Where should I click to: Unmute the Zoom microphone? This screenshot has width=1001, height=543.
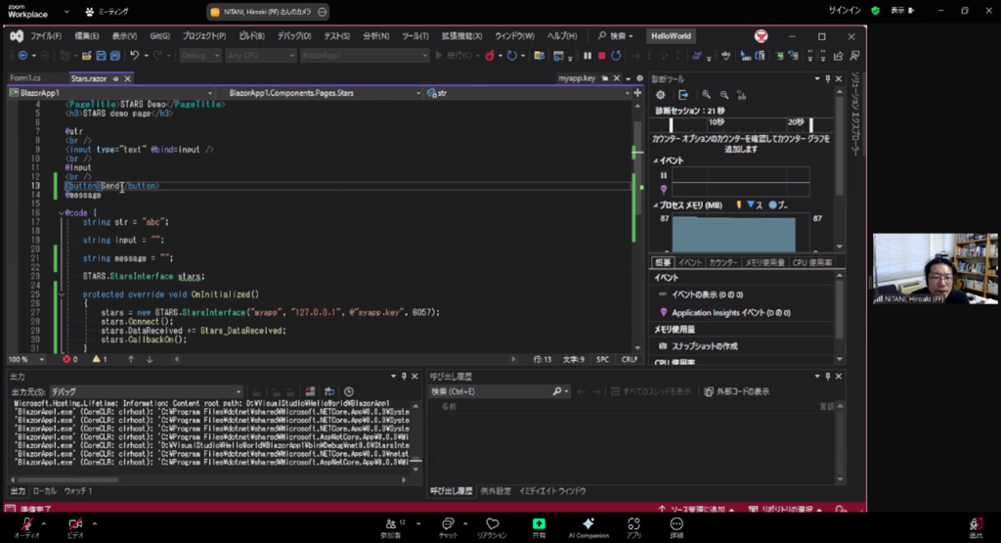[25, 525]
